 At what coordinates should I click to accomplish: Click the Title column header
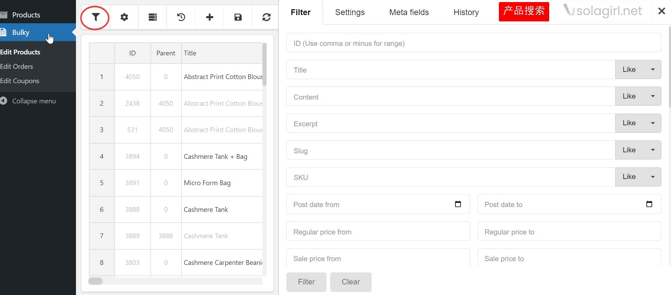click(222, 53)
